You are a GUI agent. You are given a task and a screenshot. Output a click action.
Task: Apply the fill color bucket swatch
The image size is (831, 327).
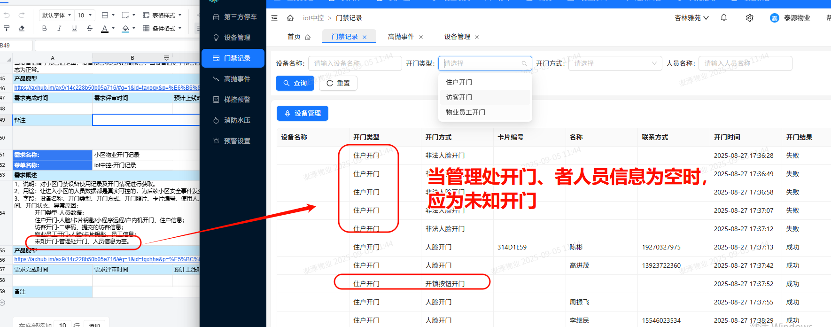pyautogui.click(x=125, y=29)
